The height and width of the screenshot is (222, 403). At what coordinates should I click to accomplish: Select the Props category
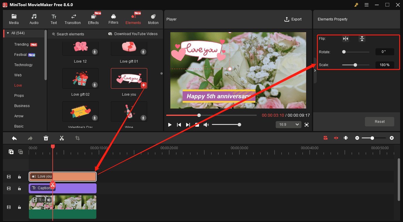click(19, 96)
